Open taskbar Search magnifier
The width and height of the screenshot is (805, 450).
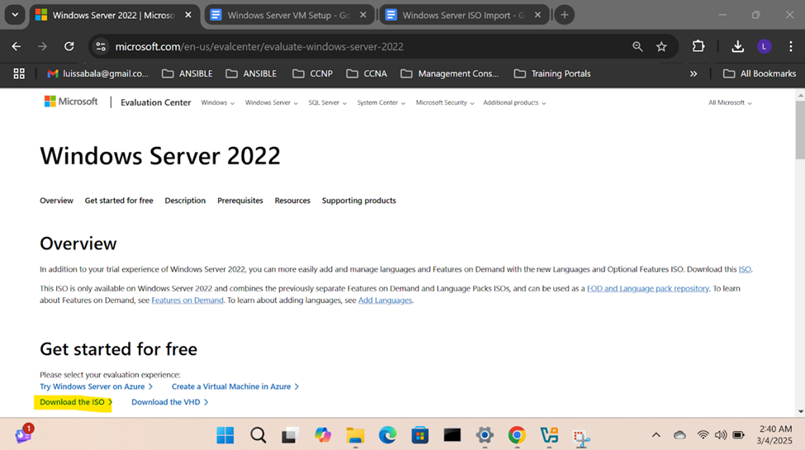pos(258,435)
